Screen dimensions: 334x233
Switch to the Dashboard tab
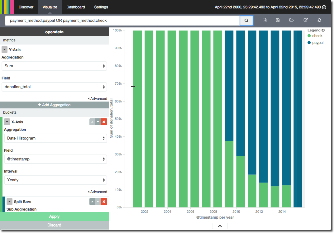75,7
